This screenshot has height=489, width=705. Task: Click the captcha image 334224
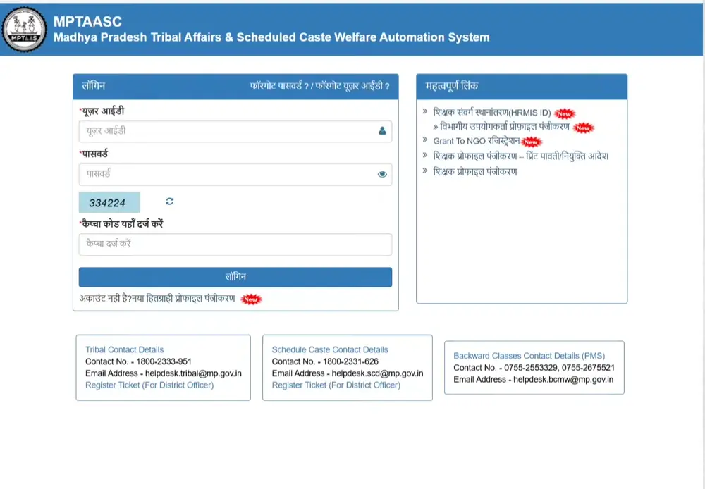click(x=109, y=202)
